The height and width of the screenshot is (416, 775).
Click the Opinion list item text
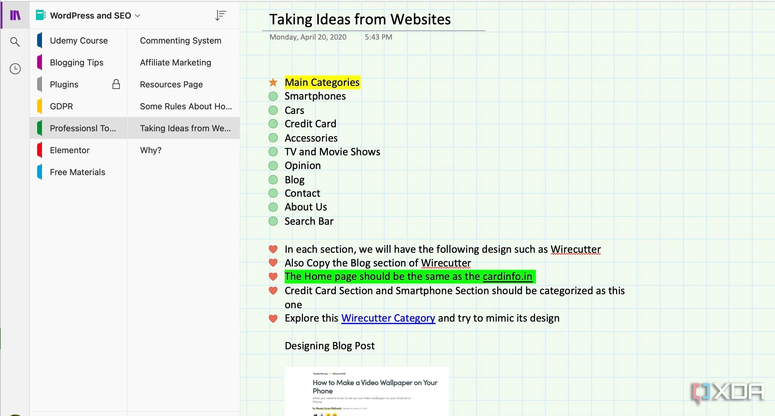tap(303, 166)
